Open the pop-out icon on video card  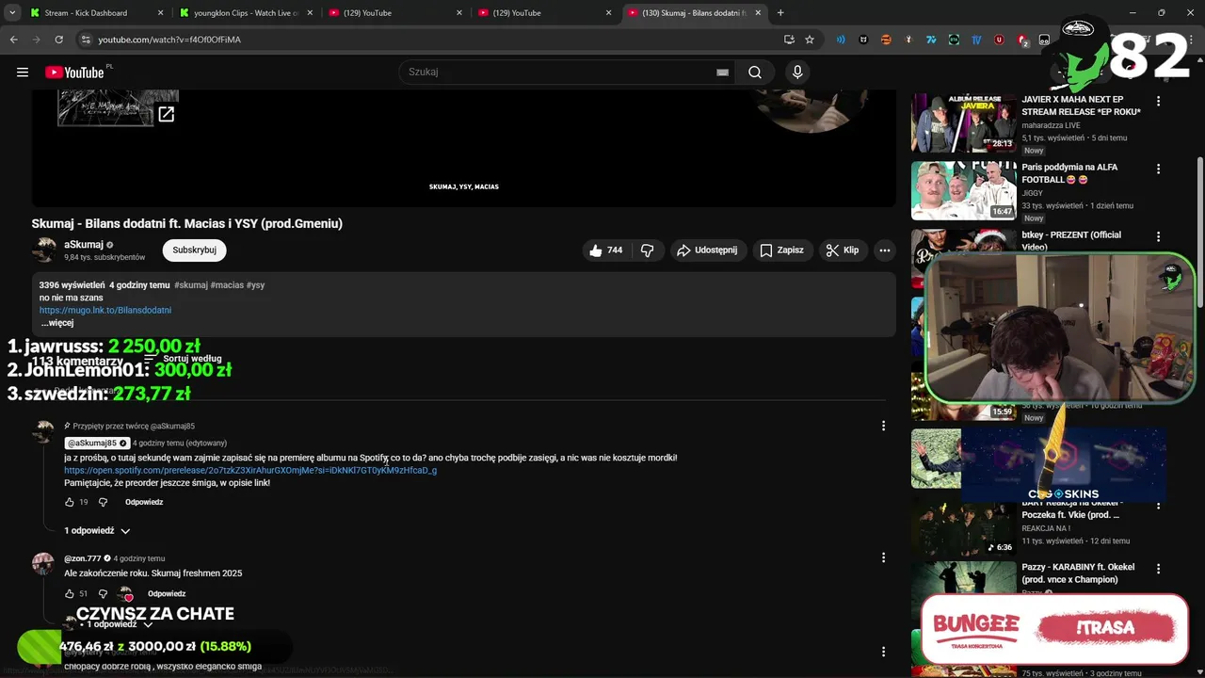click(x=166, y=114)
